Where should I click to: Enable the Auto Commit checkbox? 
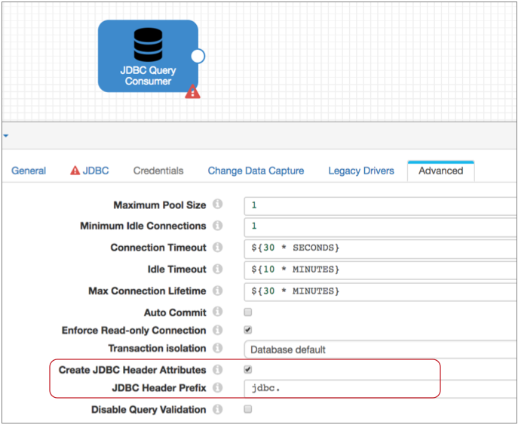coord(248,312)
